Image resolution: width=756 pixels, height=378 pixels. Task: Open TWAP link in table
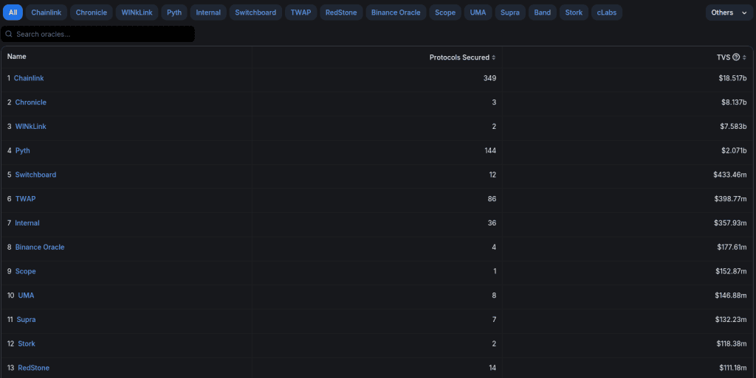click(x=26, y=199)
